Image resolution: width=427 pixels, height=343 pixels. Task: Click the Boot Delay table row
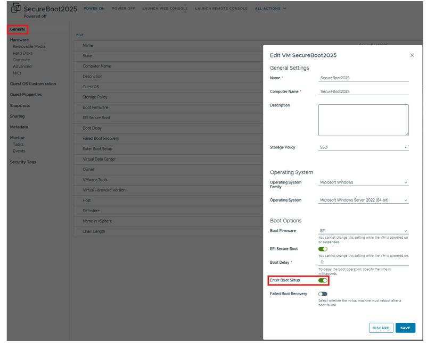pyautogui.click(x=168, y=128)
